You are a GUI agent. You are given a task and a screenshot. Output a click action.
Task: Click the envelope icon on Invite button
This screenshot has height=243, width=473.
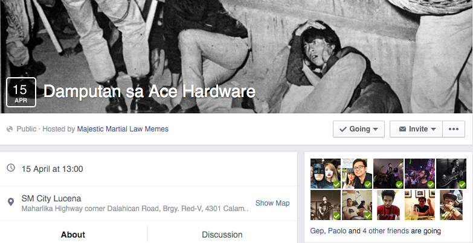pyautogui.click(x=402, y=129)
